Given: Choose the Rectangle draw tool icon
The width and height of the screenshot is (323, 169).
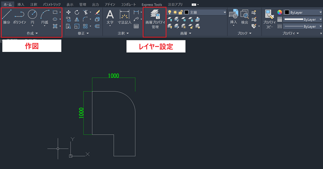Looking at the screenshot, I should pyautogui.click(x=55, y=13).
